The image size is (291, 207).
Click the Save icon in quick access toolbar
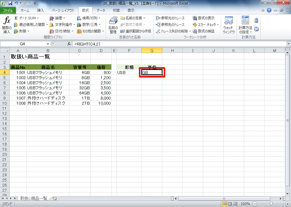[10, 3]
